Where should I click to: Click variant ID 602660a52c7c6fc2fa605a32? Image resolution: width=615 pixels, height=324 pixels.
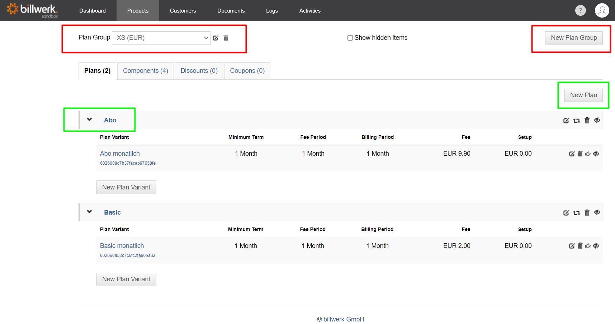(128, 255)
